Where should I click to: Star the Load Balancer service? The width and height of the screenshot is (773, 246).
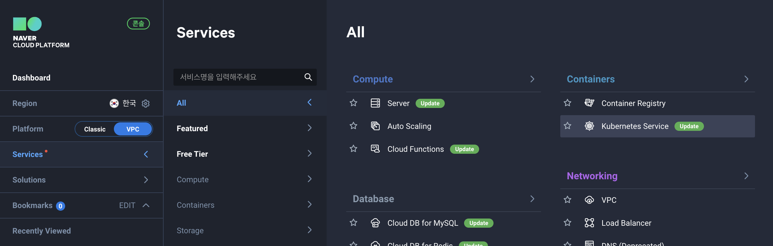pyautogui.click(x=567, y=223)
